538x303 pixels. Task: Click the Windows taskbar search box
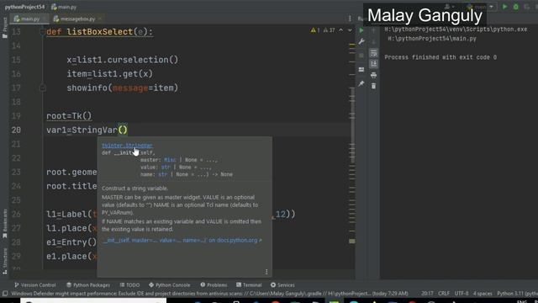pos(93,300)
